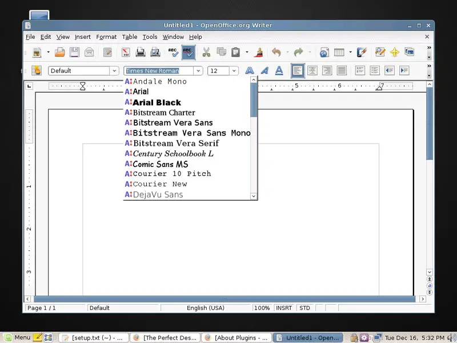Viewport: 457px width, 343px height.
Task: Toggle STD selection mode in status bar
Action: coord(305,308)
